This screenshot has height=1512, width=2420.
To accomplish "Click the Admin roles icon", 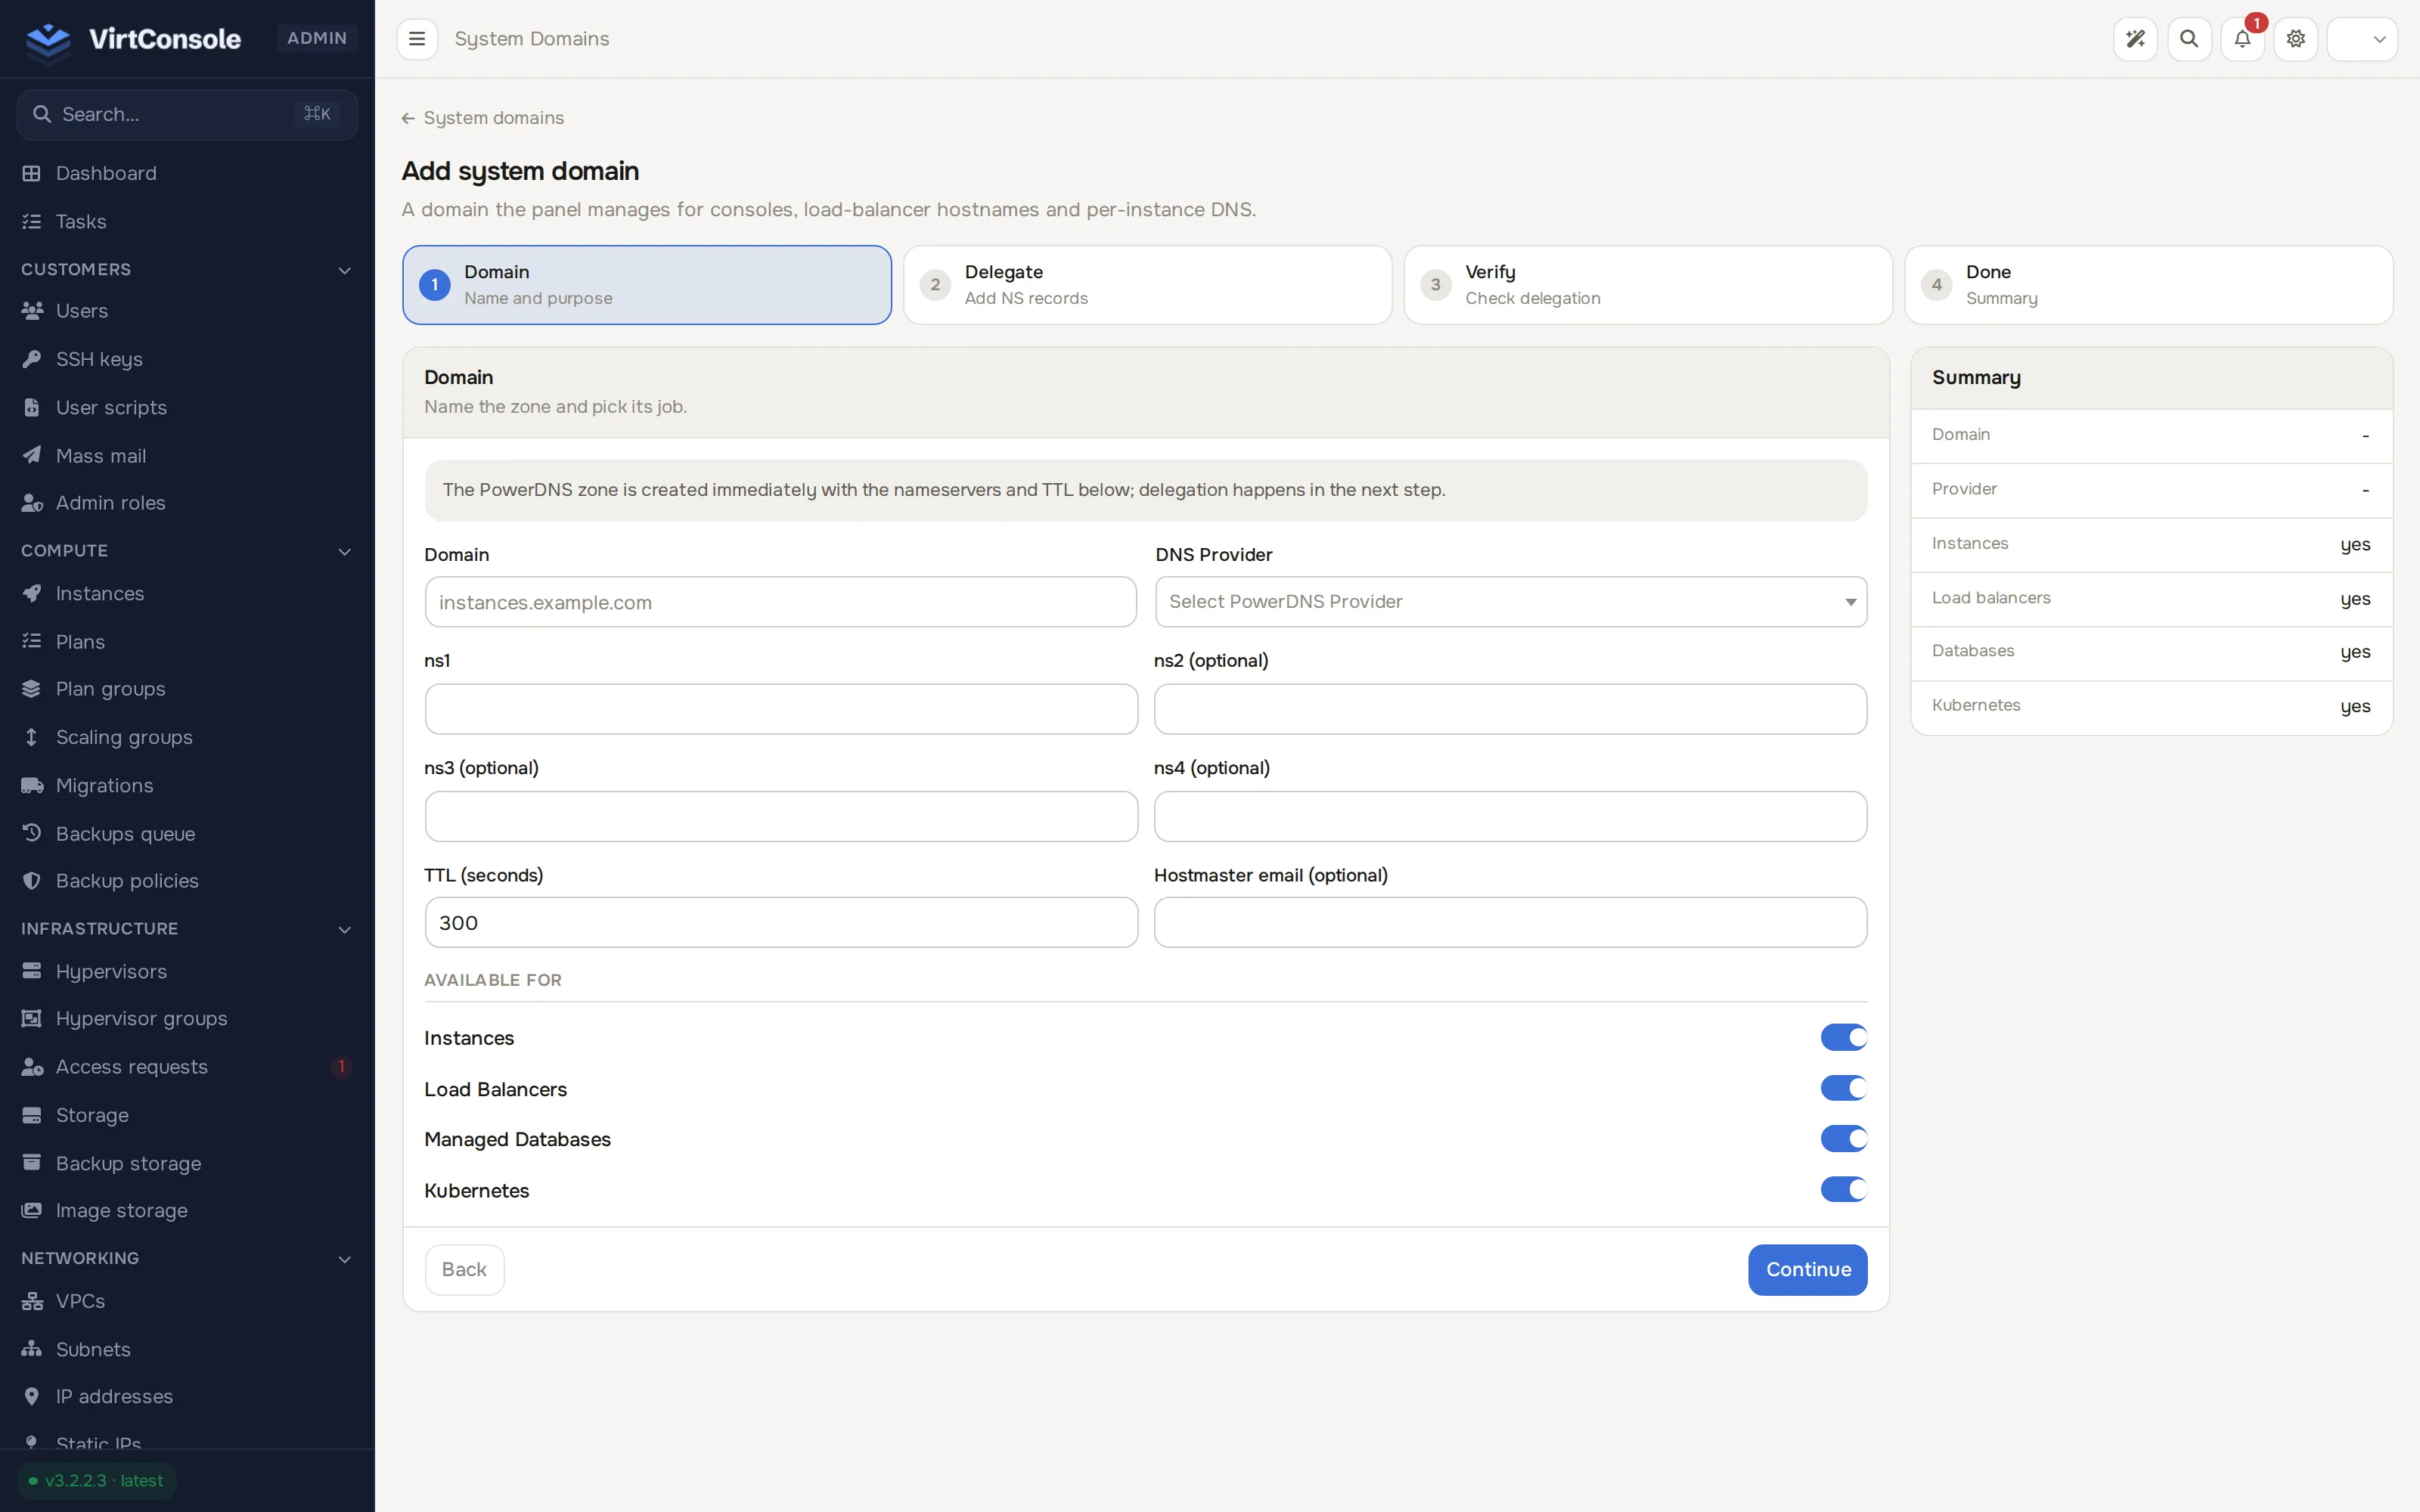I will point(32,503).
